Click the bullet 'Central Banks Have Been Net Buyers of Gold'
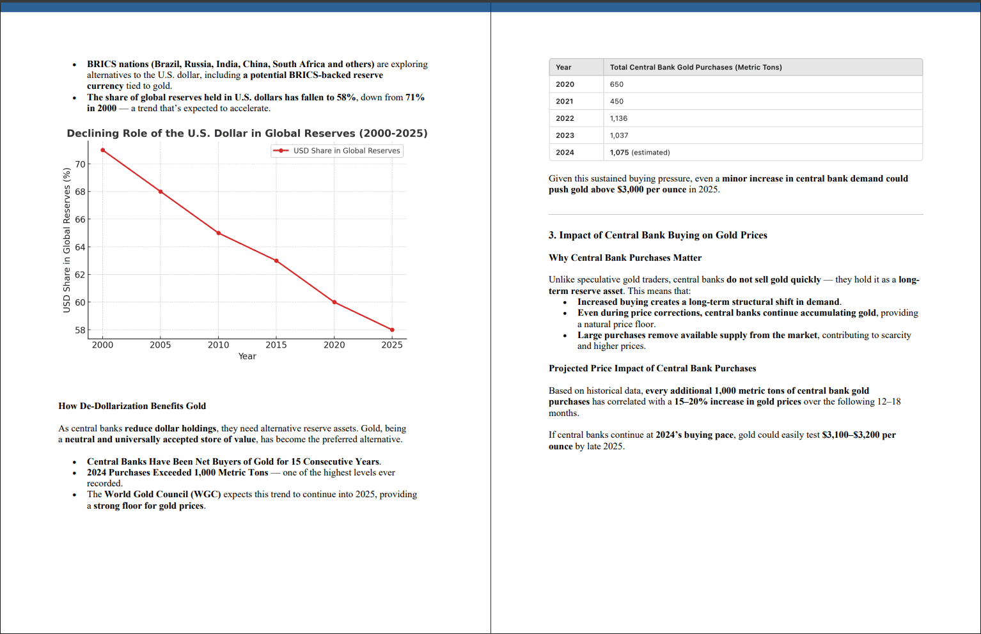Screen dimensions: 981x634 pyautogui.click(x=234, y=461)
